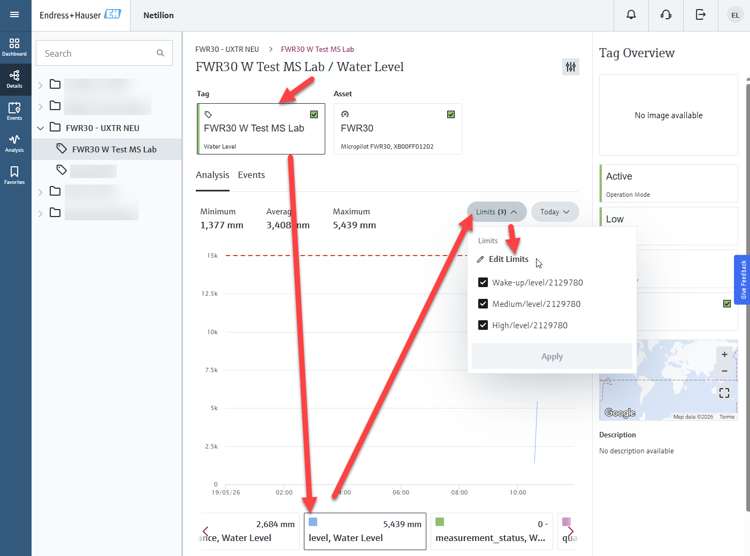Show next measurement cards with right arrow
Image resolution: width=750 pixels, height=556 pixels.
571,531
